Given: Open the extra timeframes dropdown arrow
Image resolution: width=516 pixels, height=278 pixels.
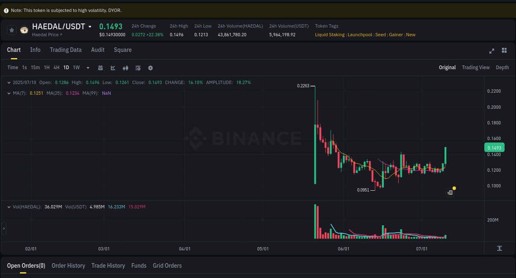Looking at the screenshot, I should point(88,67).
